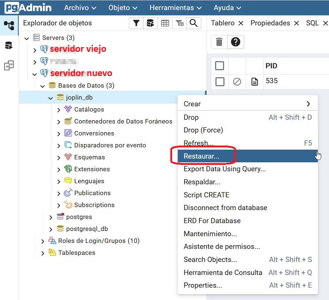This screenshot has height=300, width=329.
Task: Collapse the joplin_db database node
Action: [x=50, y=98]
